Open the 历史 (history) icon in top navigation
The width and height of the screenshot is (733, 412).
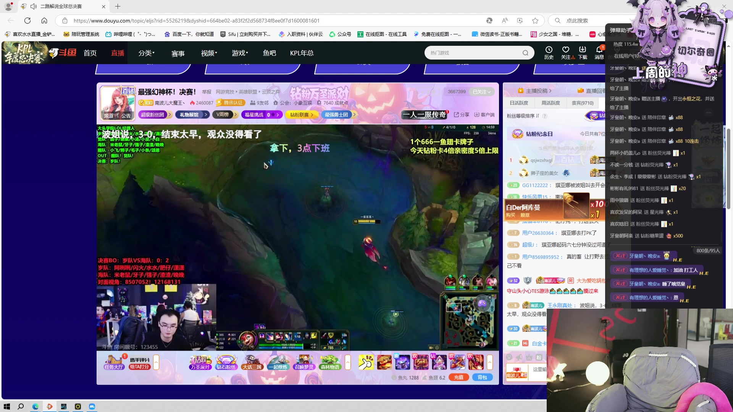pyautogui.click(x=549, y=53)
